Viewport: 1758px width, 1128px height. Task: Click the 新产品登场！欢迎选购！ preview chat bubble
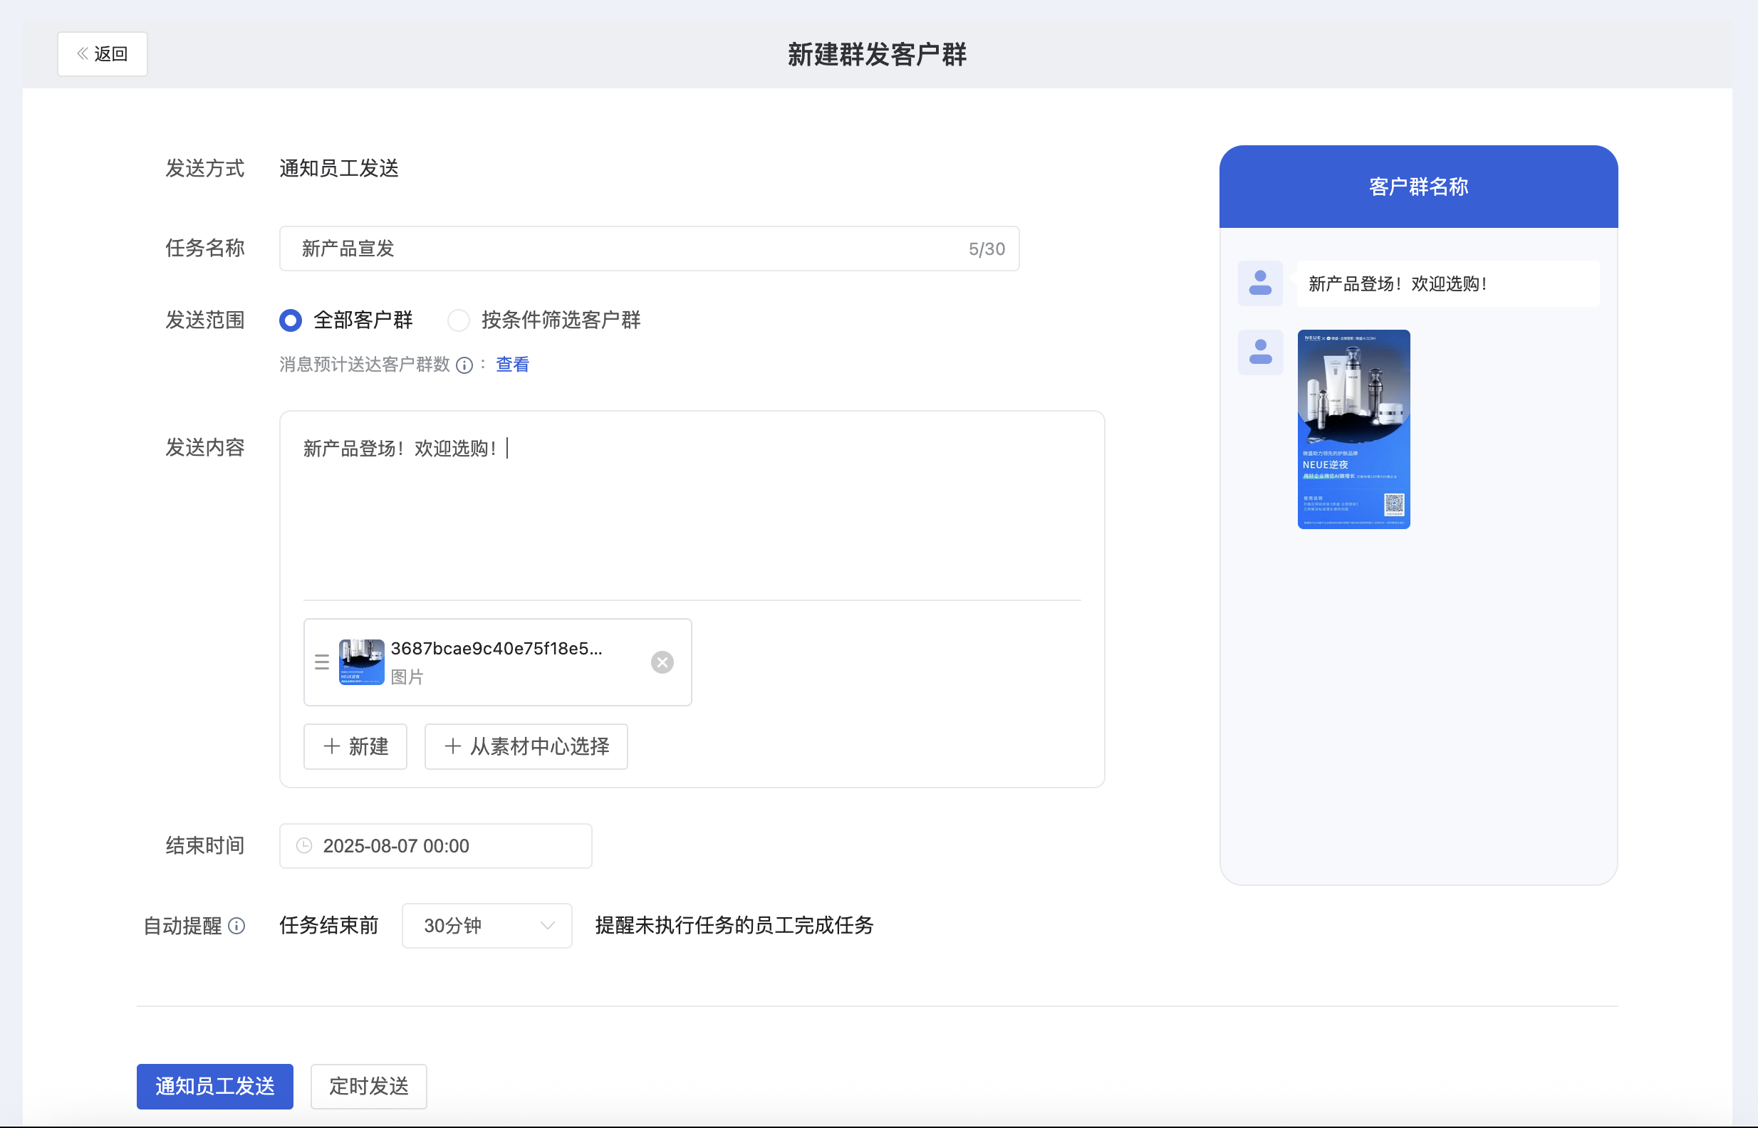pyautogui.click(x=1447, y=283)
